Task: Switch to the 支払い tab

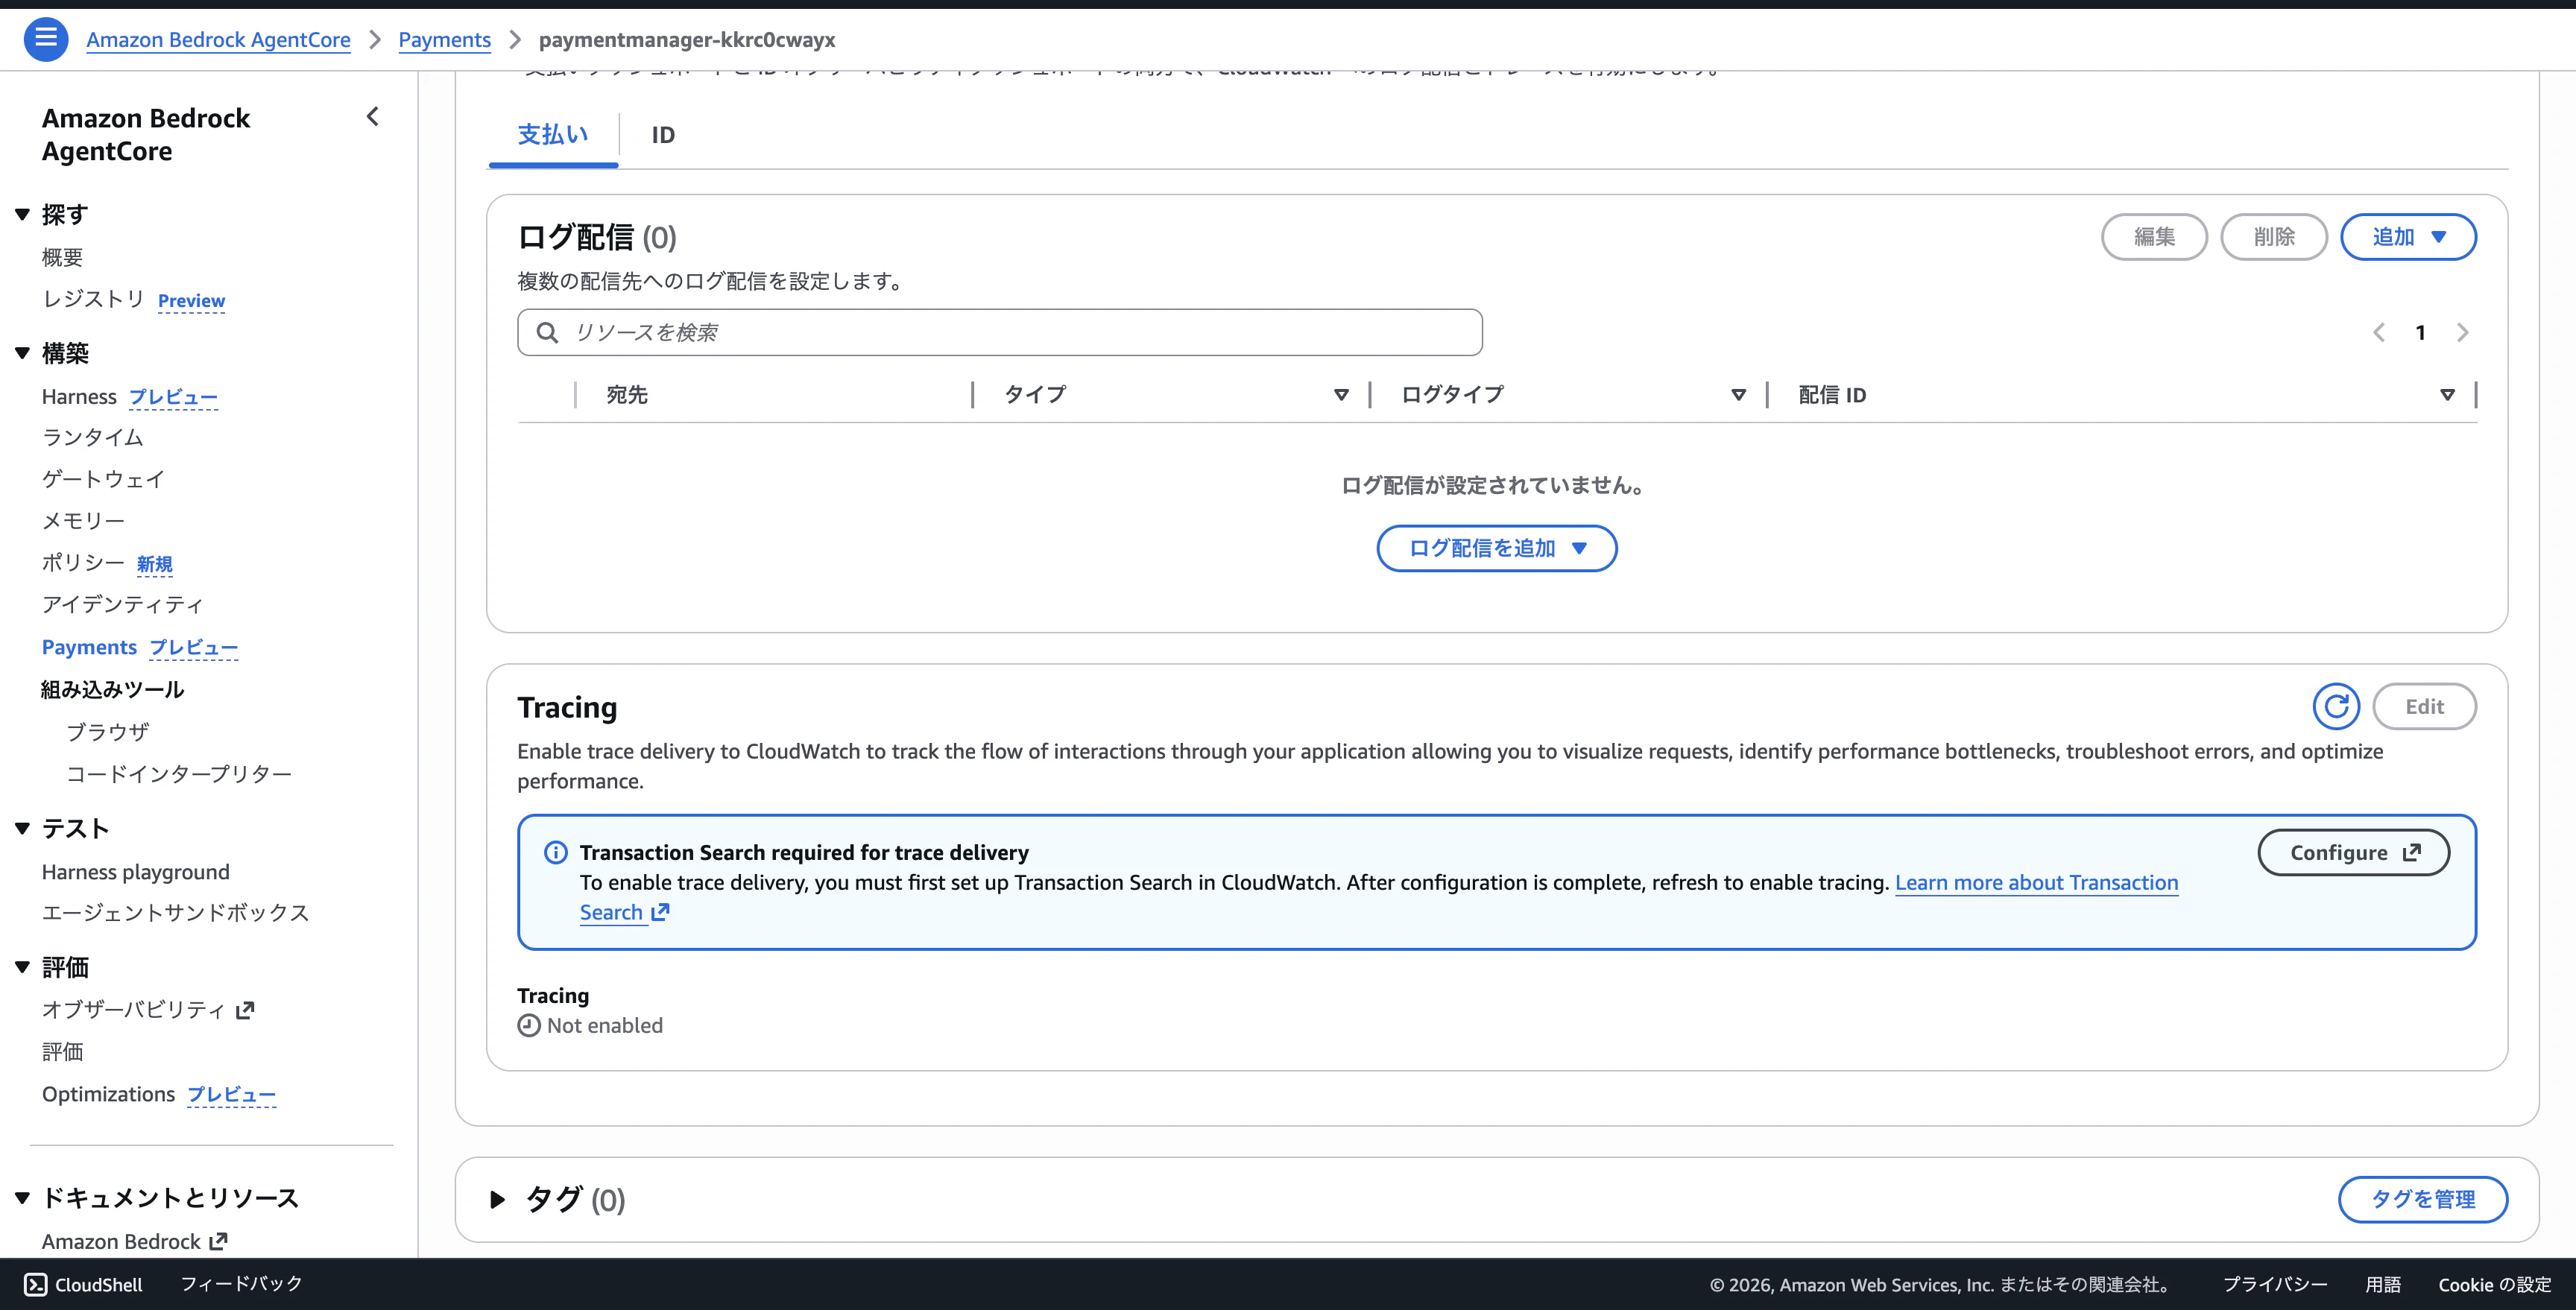Action: [553, 135]
